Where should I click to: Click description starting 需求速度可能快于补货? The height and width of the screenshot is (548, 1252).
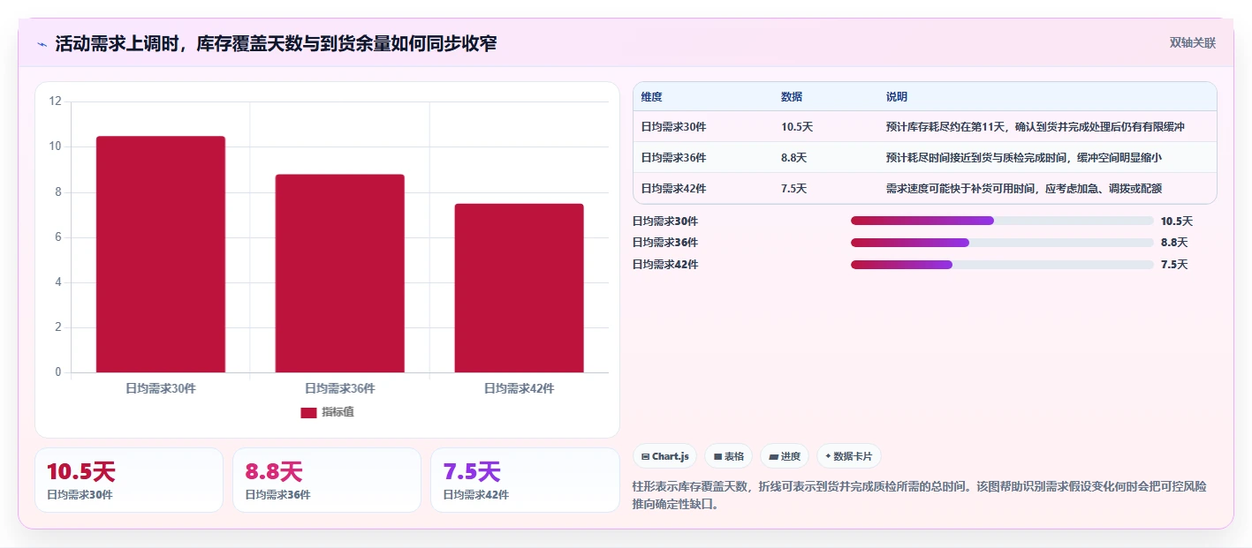(1024, 189)
